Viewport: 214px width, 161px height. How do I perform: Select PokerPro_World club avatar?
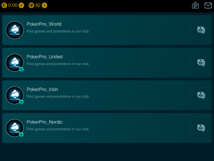[x=14, y=30]
